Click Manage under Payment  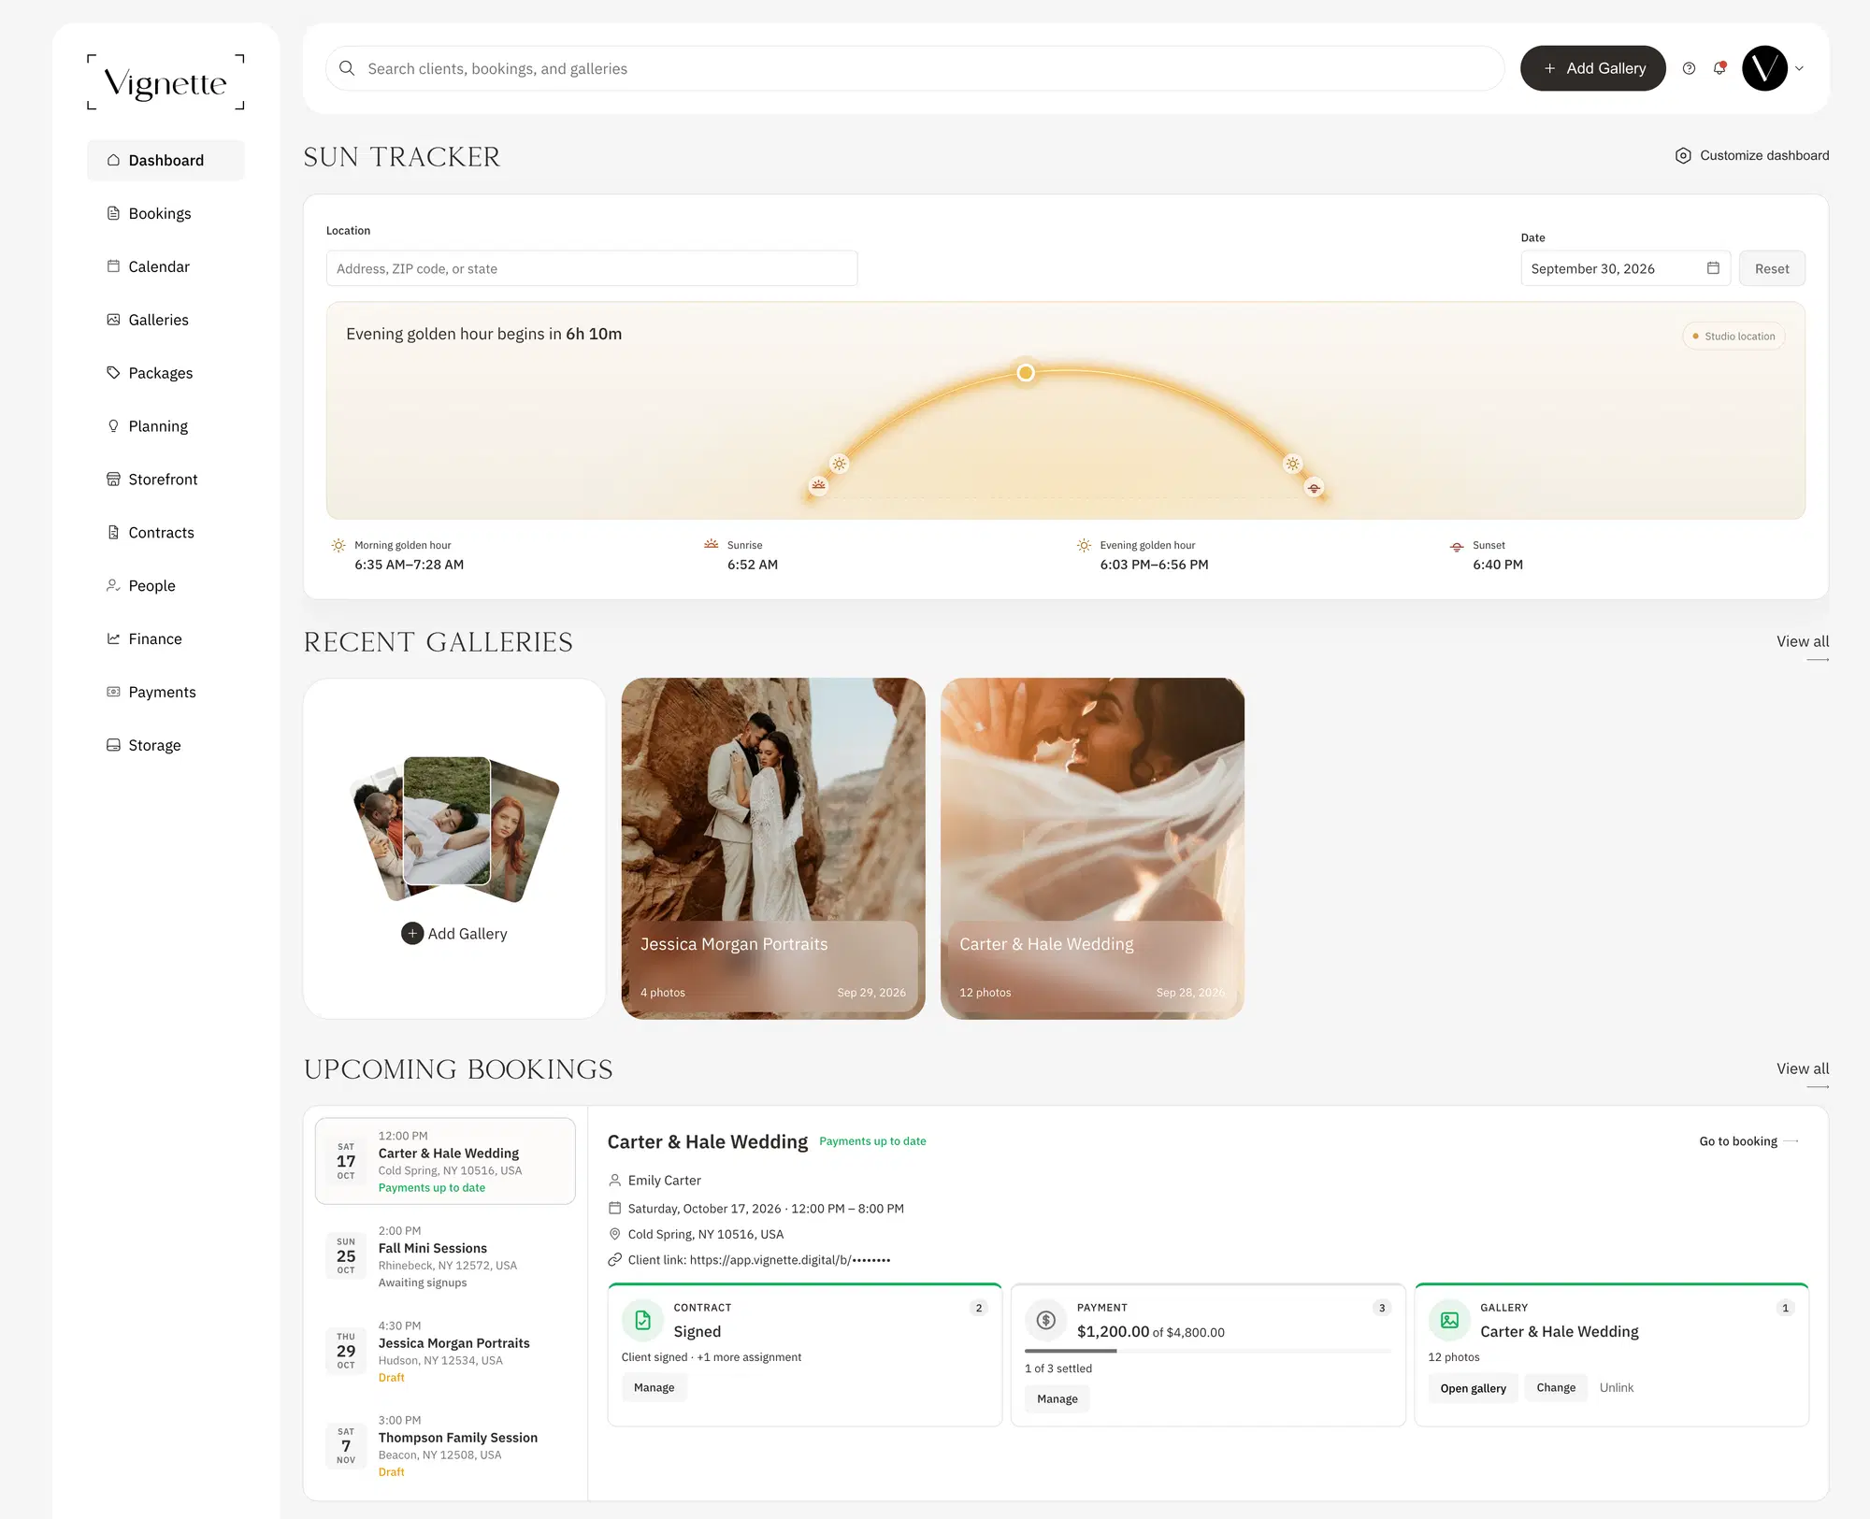pyautogui.click(x=1057, y=1398)
